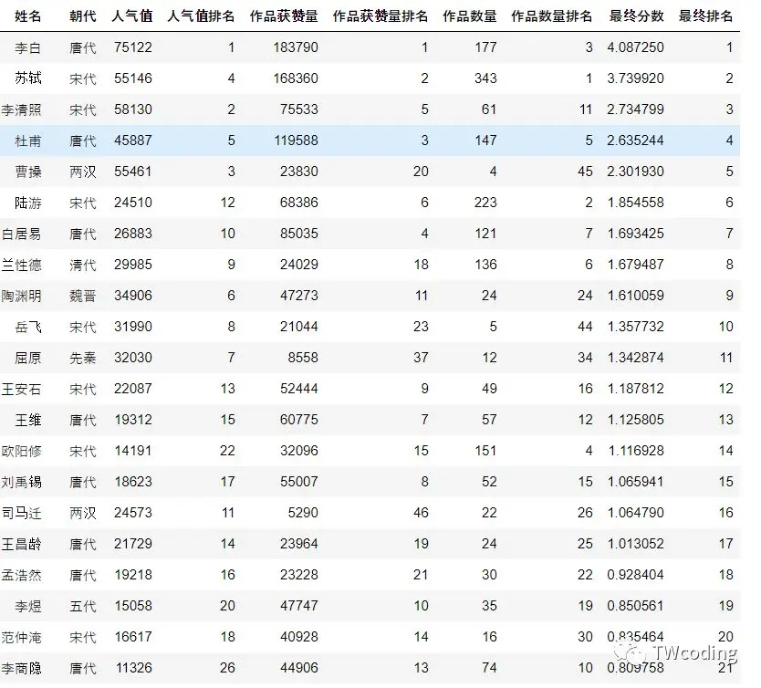Viewport: 761px width, 688px height.
Task: Click the name cell 苏轼
Action: click(x=27, y=78)
